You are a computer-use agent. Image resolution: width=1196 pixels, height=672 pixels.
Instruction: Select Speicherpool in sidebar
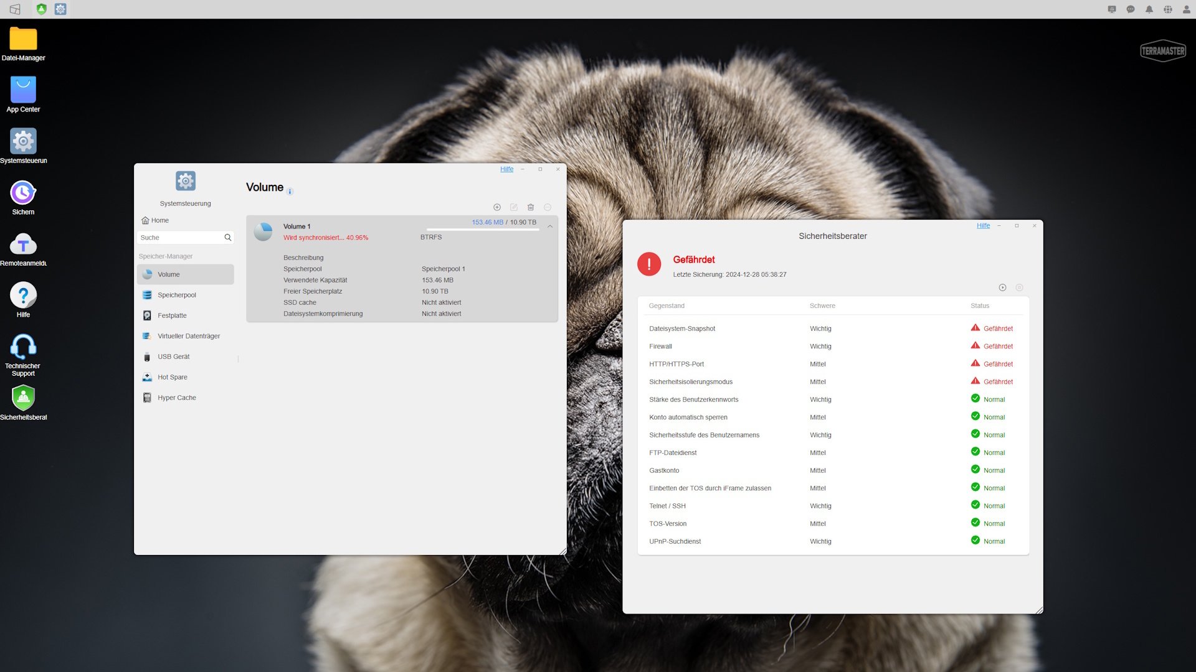pyautogui.click(x=177, y=295)
